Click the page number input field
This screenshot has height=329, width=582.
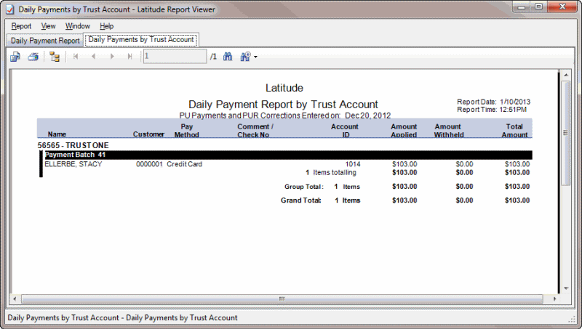coord(175,57)
